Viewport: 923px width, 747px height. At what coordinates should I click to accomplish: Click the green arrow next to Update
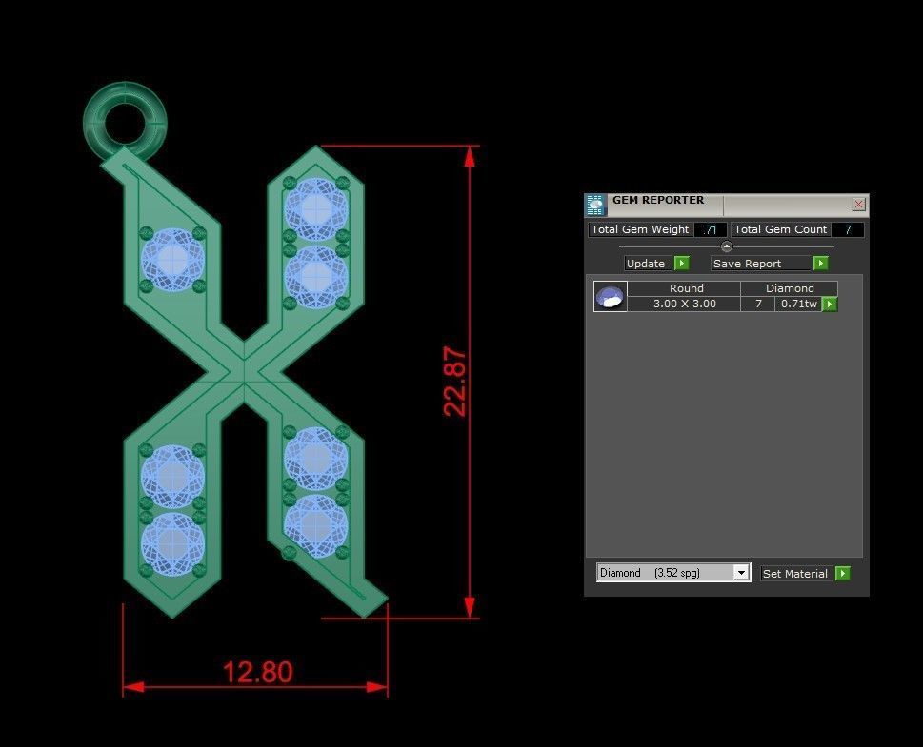(682, 263)
